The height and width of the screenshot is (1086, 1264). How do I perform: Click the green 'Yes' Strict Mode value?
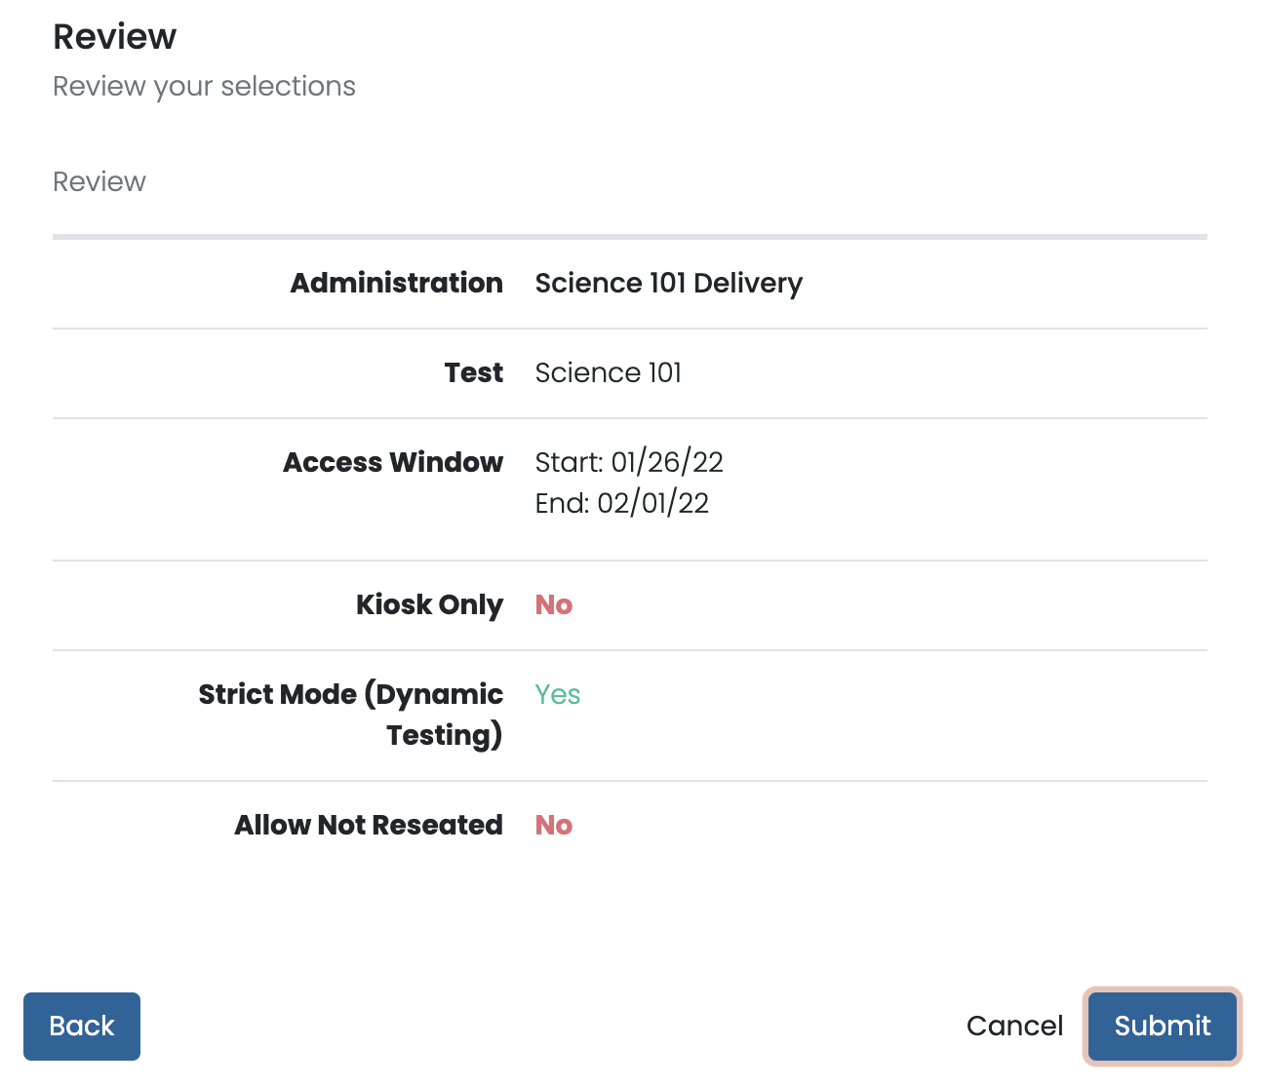coord(557,694)
